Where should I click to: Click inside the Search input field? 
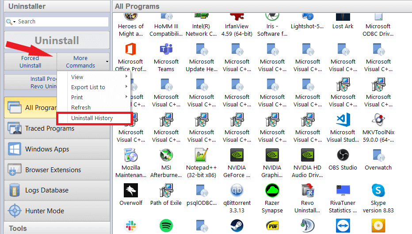click(62, 22)
